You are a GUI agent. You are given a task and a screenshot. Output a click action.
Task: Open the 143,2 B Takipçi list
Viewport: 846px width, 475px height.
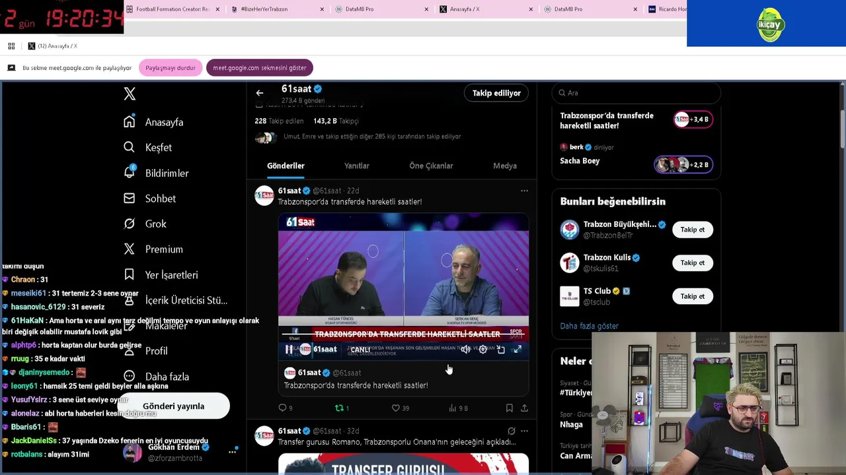click(336, 121)
